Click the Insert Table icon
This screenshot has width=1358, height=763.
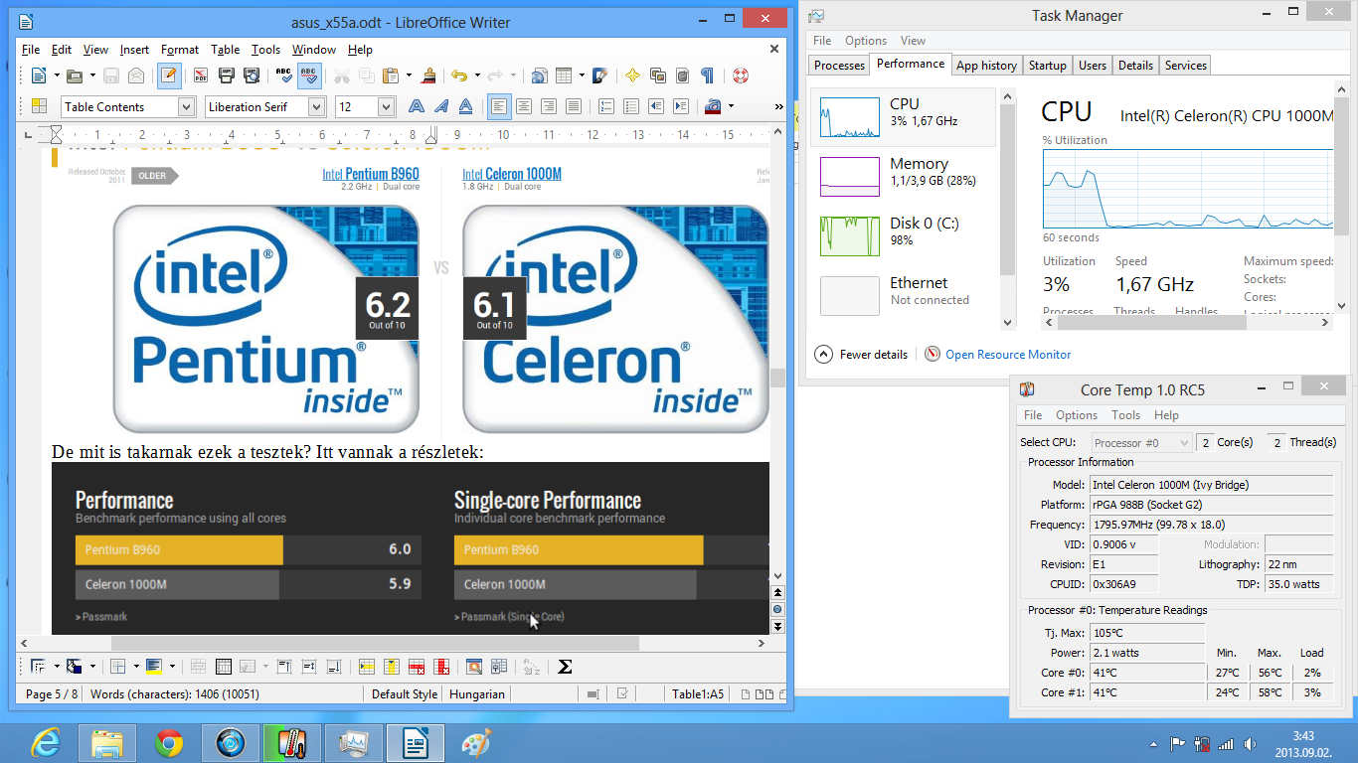564,76
